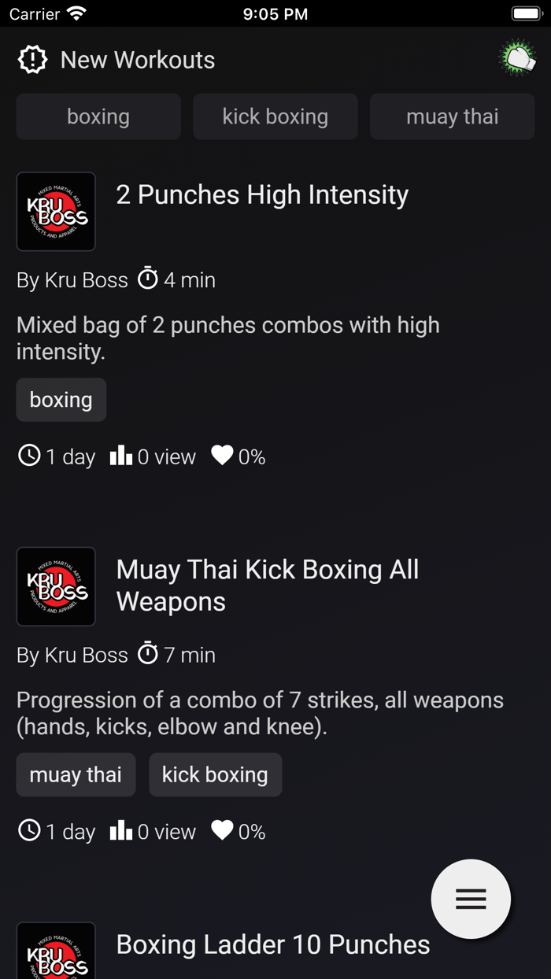The width and height of the screenshot is (551, 979).
Task: Toggle the muay thai filter chip
Action: point(452,116)
